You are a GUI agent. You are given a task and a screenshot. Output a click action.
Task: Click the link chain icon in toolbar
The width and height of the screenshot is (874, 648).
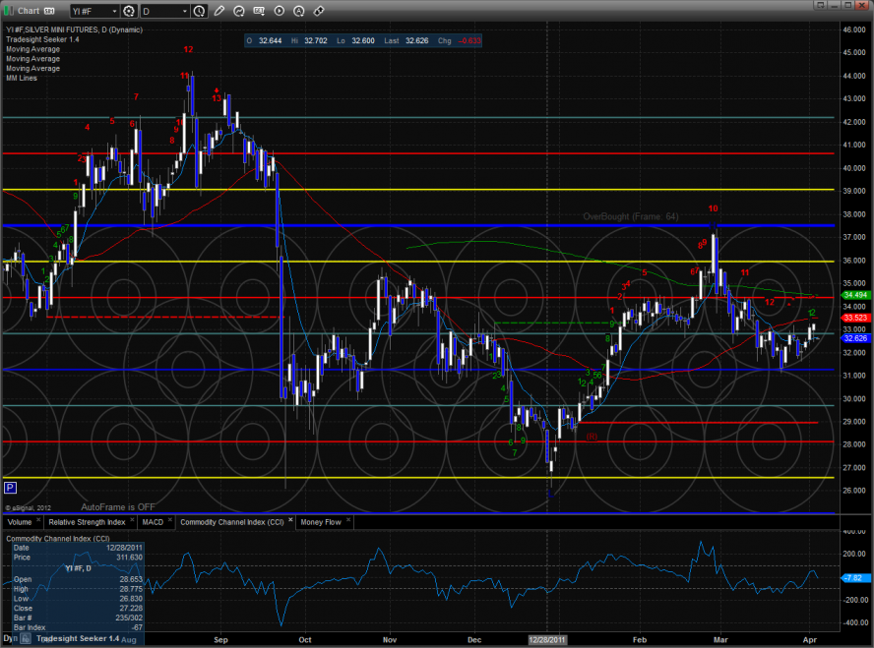tap(319, 11)
